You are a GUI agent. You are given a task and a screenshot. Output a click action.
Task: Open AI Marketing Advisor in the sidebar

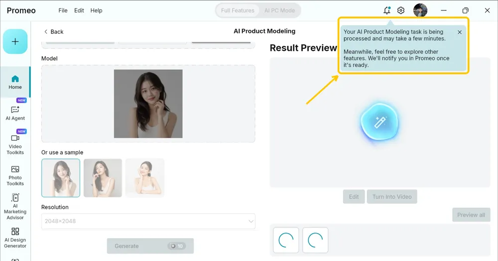[x=15, y=206]
